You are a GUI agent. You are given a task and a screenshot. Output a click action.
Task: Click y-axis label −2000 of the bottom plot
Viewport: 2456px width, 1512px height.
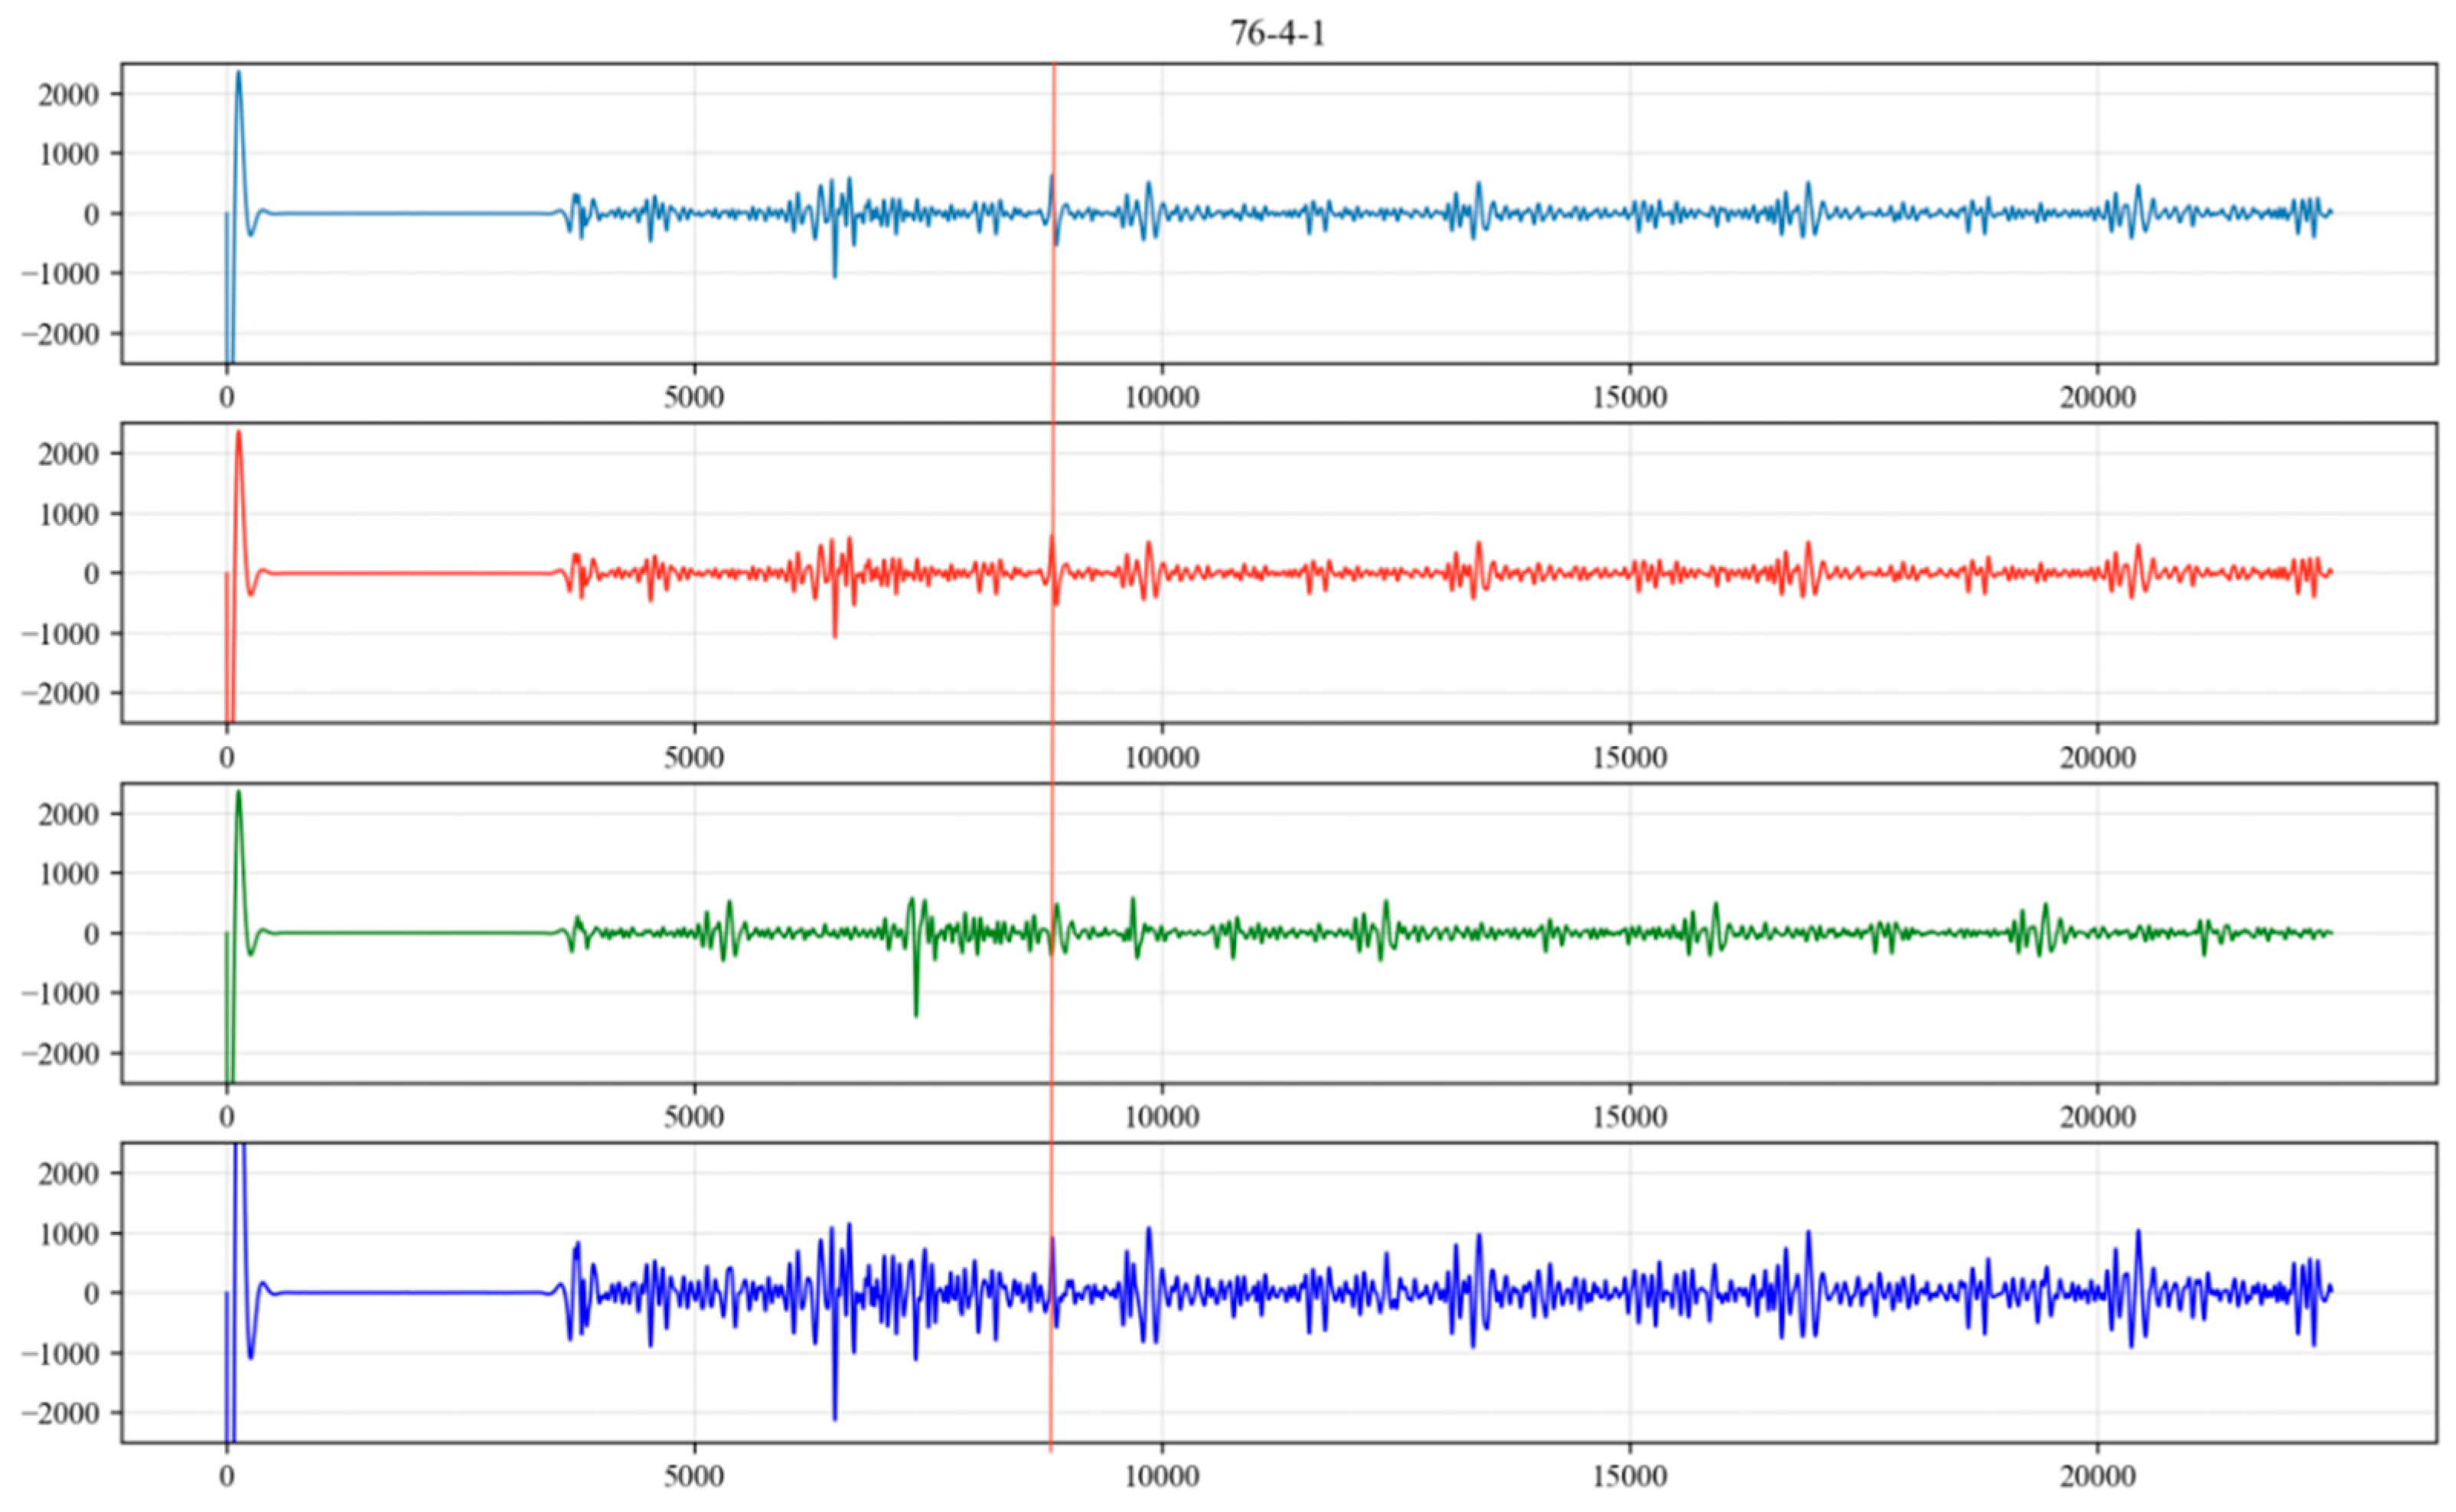click(60, 1413)
